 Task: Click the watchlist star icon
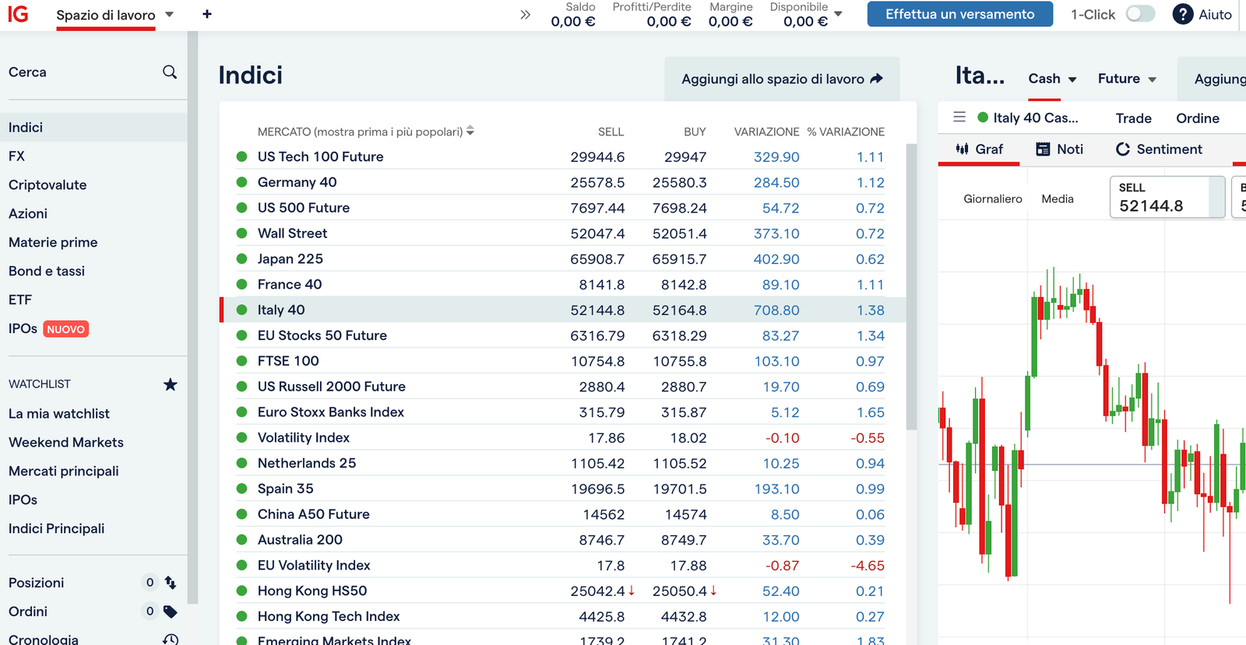(171, 384)
